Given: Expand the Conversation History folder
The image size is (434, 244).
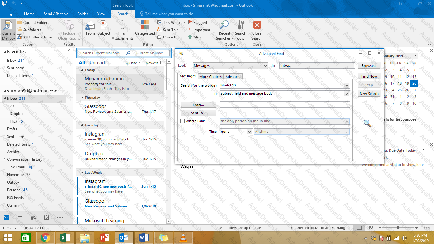Looking at the screenshot, I should click(5, 159).
